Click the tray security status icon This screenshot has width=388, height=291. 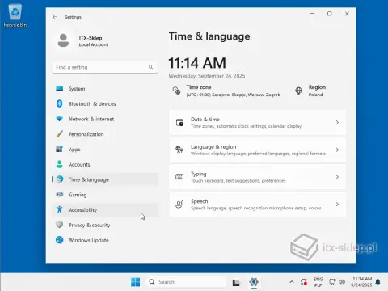click(304, 282)
